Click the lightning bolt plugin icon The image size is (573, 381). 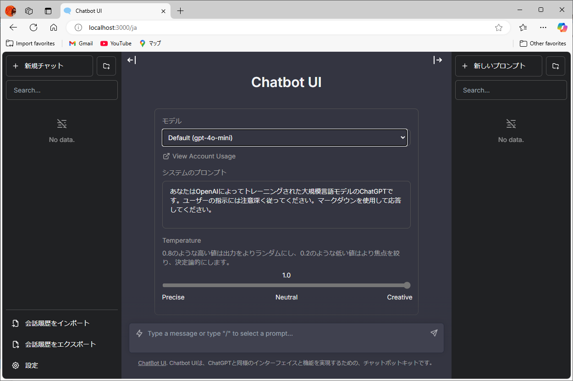pyautogui.click(x=140, y=333)
